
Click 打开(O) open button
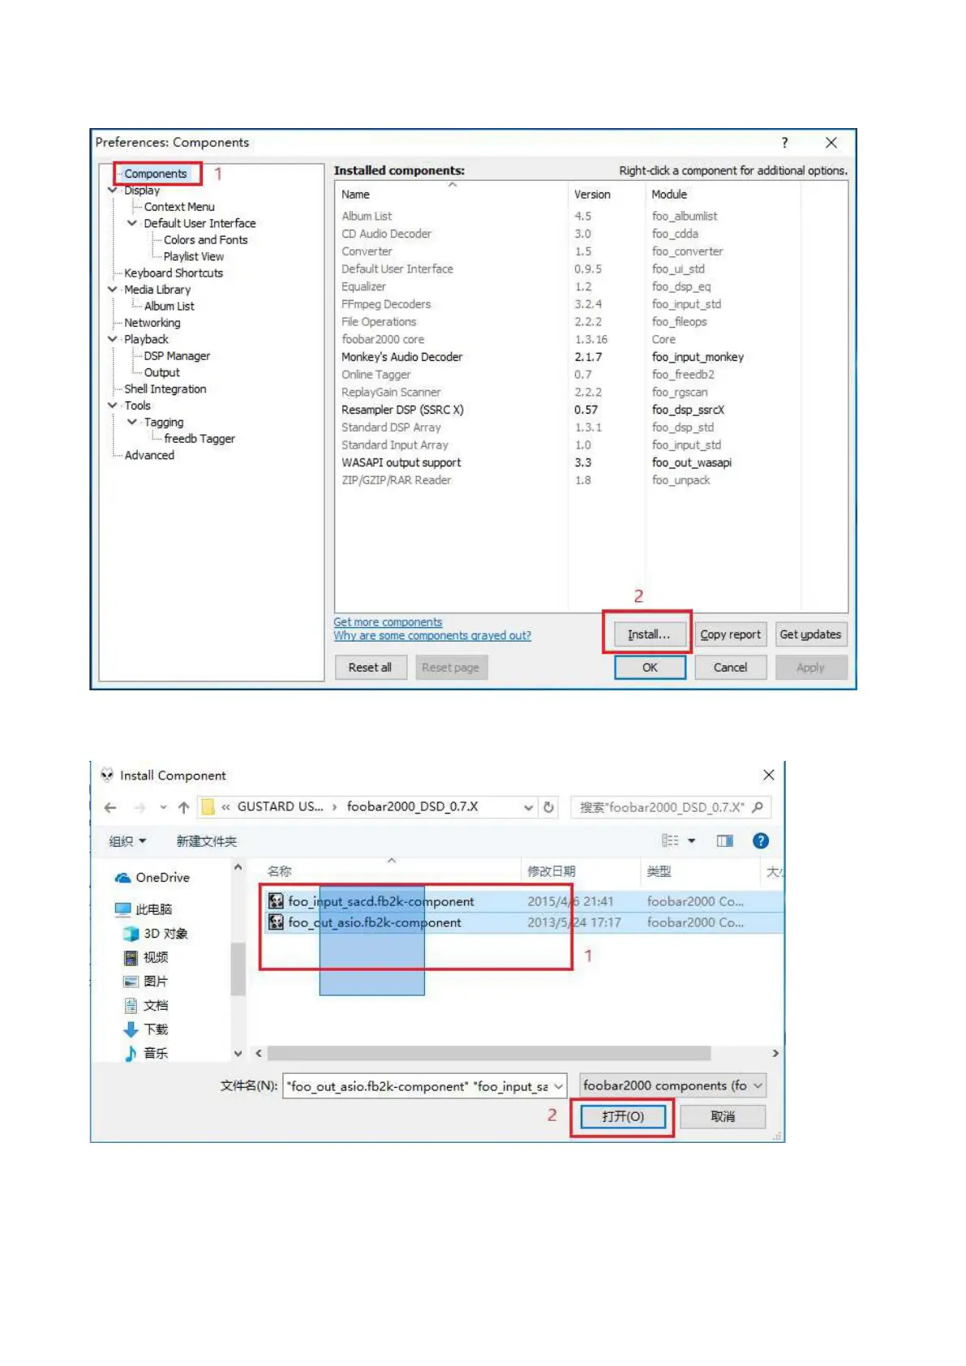(x=623, y=1117)
